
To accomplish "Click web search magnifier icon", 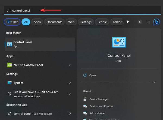I will click(10, 113).
